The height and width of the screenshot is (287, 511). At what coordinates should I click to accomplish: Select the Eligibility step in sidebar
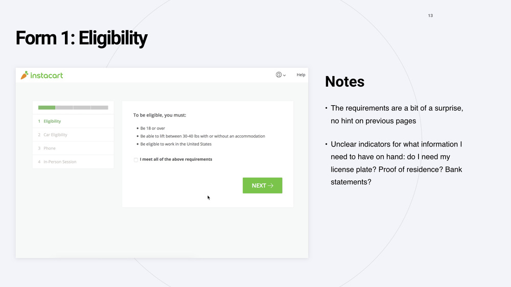pyautogui.click(x=73, y=121)
